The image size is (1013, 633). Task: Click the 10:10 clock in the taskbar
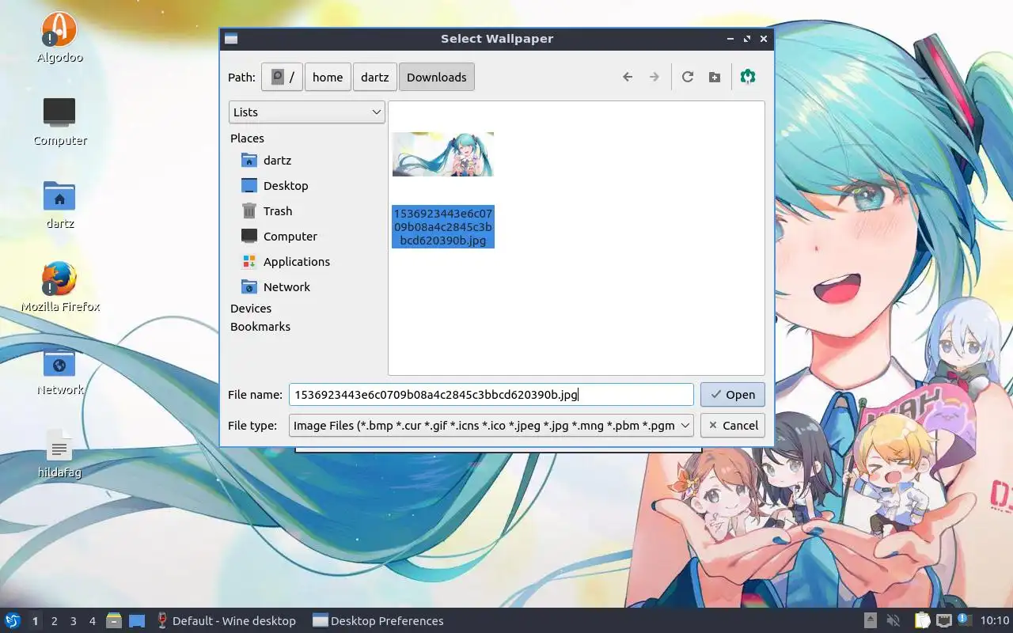tap(995, 621)
